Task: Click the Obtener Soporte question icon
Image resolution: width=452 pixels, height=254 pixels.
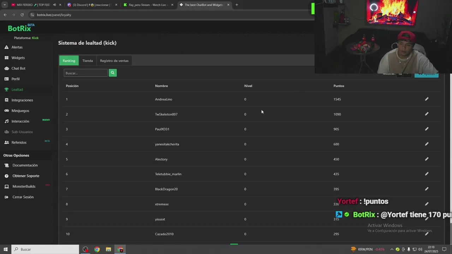Action: click(6, 176)
